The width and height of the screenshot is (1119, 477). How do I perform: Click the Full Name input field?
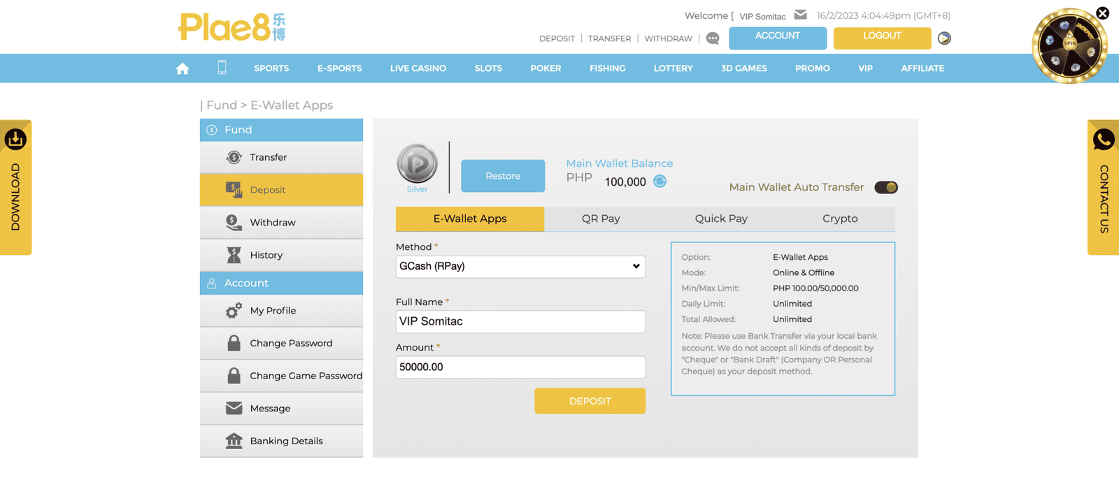point(520,321)
